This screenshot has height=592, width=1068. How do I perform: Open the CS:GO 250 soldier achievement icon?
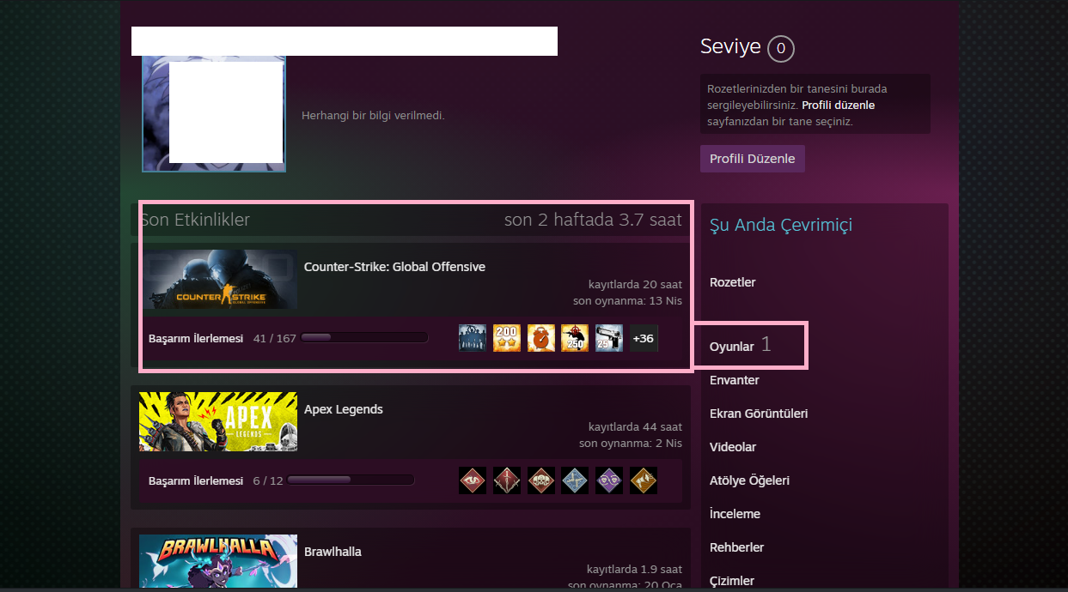click(x=575, y=338)
